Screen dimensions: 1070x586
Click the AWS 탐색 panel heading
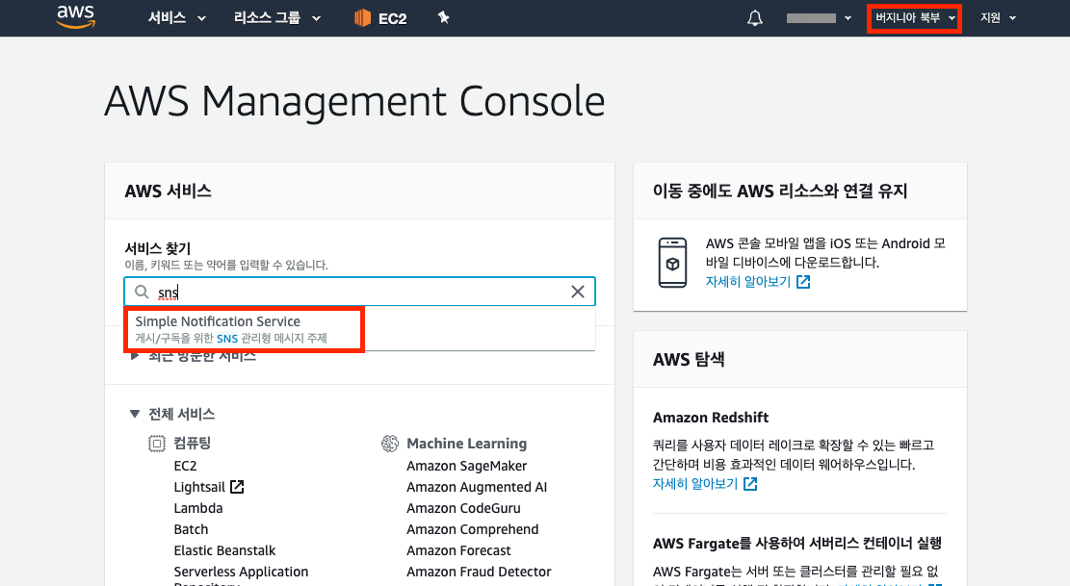689,360
